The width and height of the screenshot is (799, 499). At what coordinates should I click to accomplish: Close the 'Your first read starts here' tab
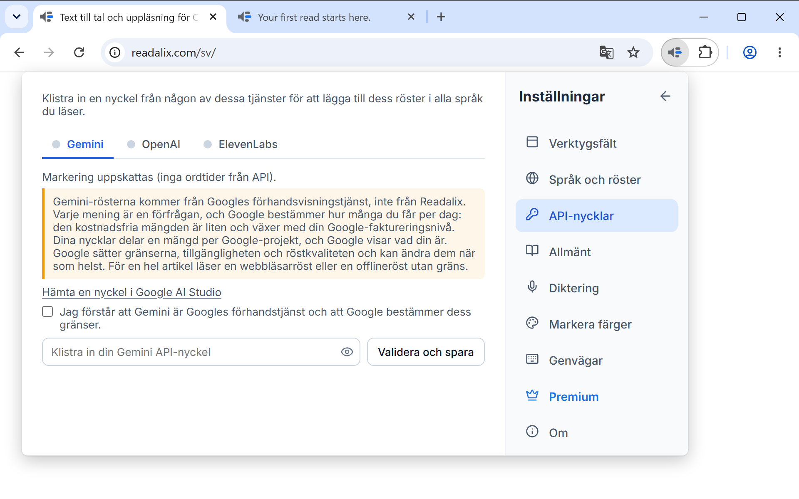tap(411, 17)
